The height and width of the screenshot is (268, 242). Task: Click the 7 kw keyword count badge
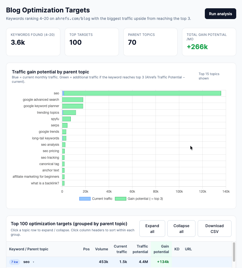point(14,262)
